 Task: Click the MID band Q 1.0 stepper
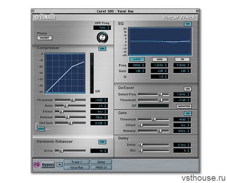(159, 77)
